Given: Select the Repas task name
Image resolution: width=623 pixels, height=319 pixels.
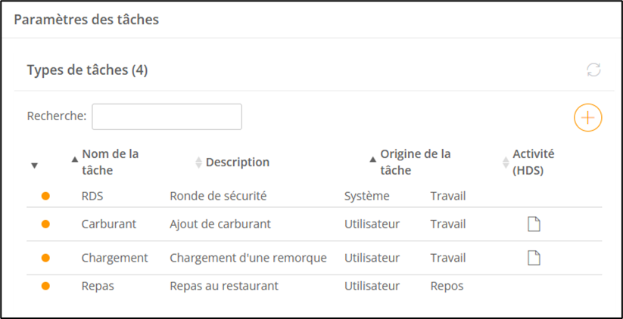Looking at the screenshot, I should click(x=97, y=286).
